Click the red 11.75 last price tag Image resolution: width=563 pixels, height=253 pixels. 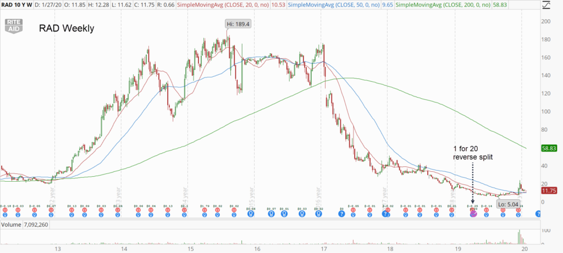549,191
